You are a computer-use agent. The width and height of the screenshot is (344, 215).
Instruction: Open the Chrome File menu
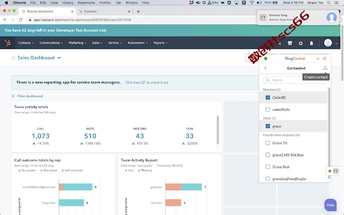pyautogui.click(x=33, y=3)
